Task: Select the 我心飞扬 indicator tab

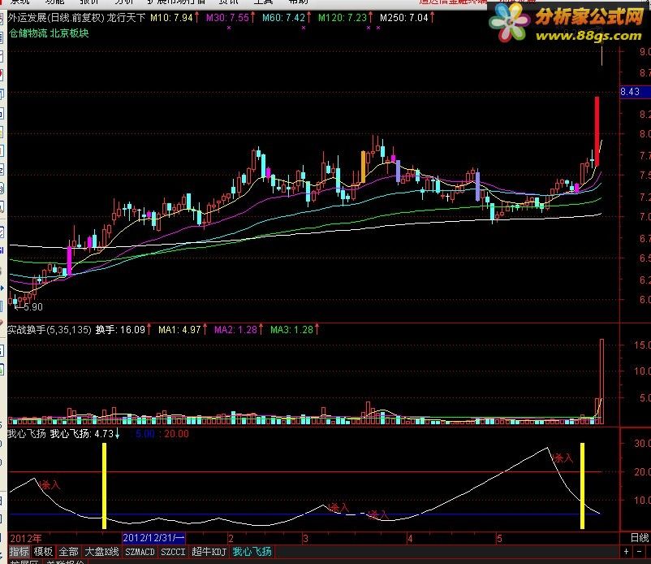Action: (252, 552)
